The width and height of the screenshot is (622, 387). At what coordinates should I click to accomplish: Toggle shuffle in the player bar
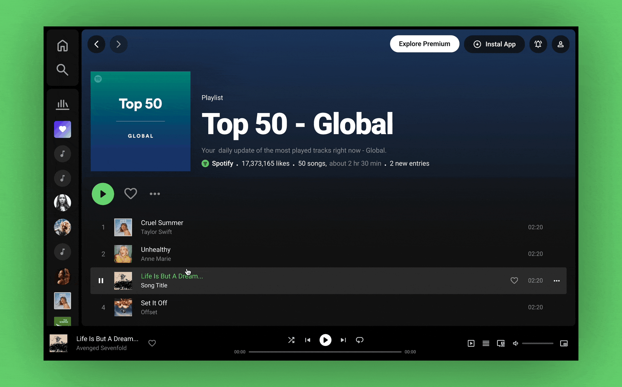pyautogui.click(x=291, y=340)
